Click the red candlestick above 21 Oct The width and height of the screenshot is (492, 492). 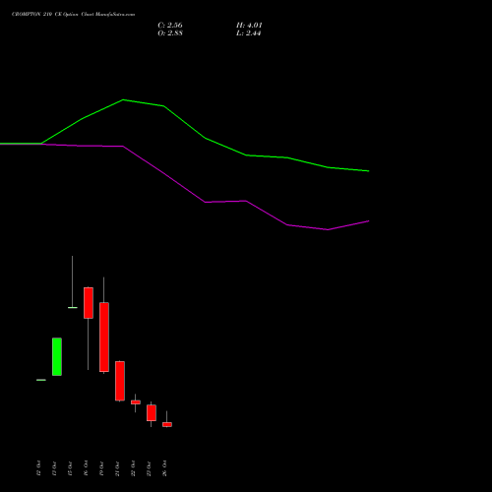(x=120, y=381)
